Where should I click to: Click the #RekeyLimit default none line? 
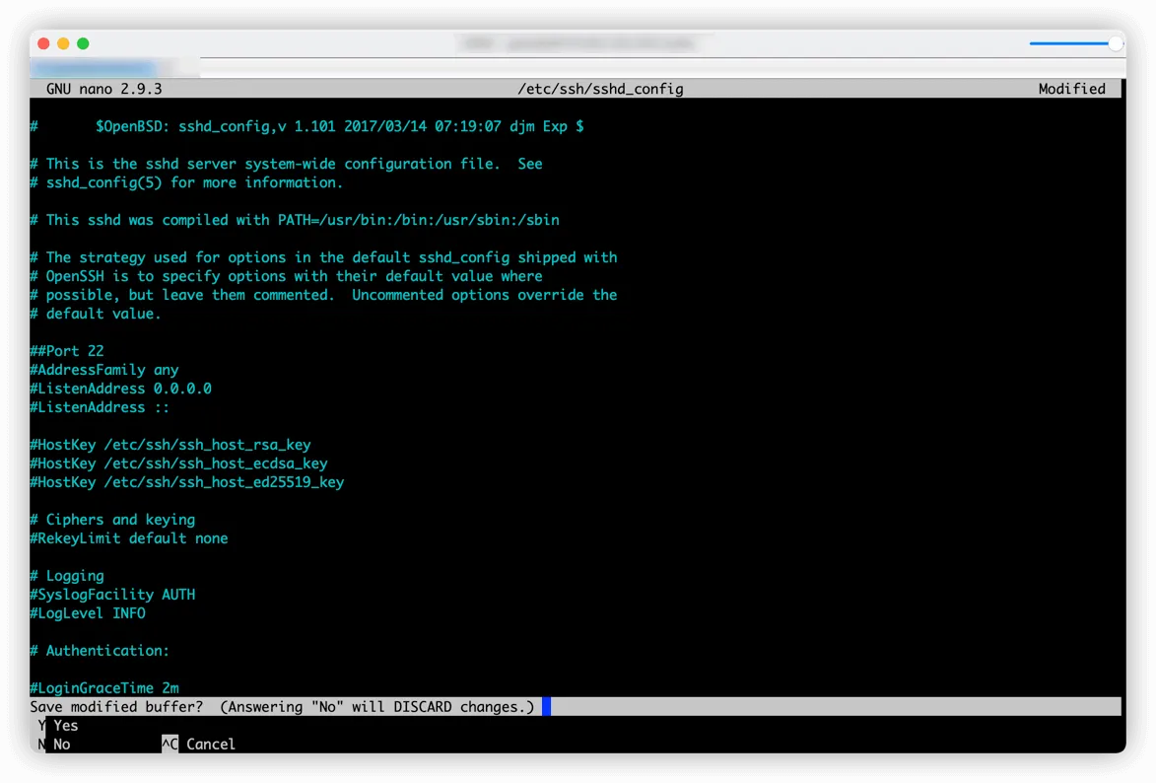(x=129, y=538)
